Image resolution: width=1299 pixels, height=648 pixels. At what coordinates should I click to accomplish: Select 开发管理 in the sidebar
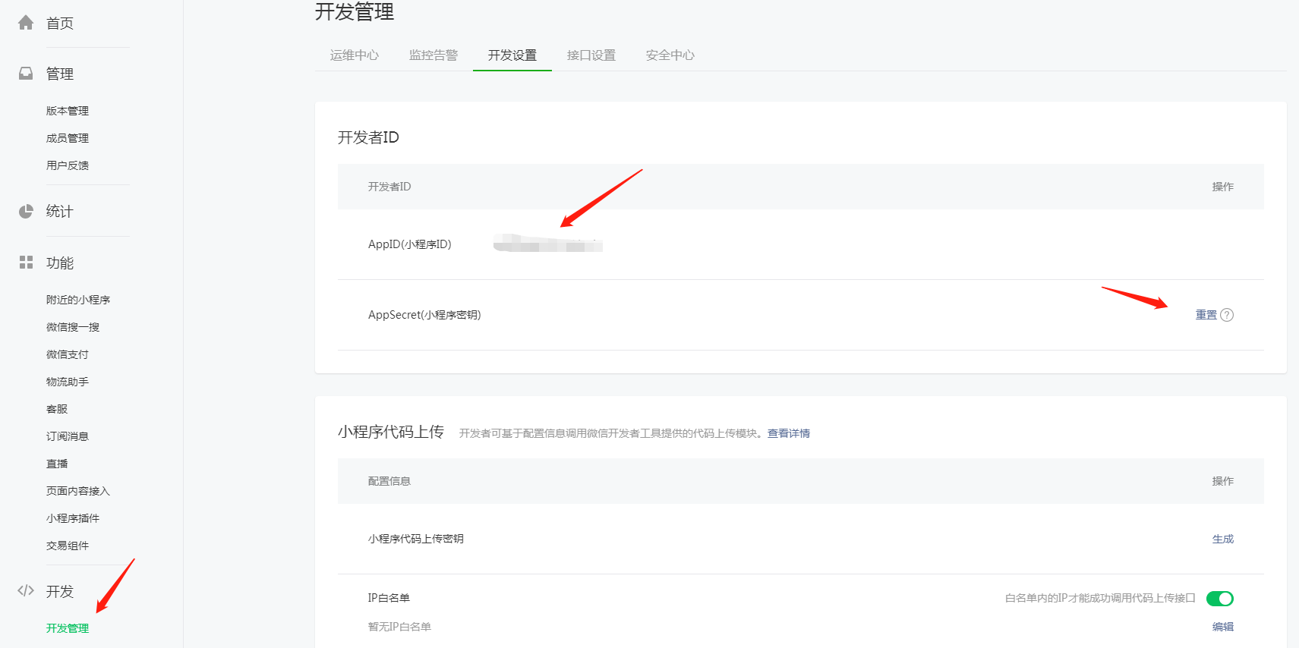(68, 628)
